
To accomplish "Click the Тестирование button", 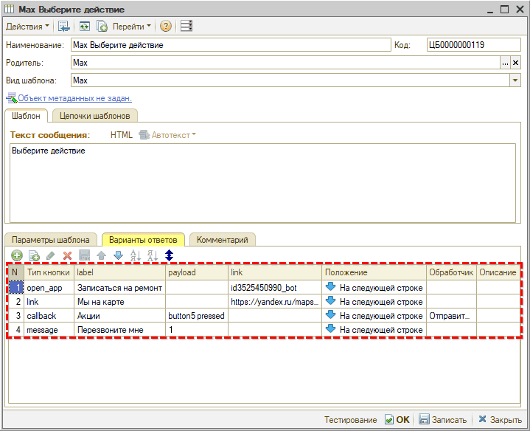I will click(x=350, y=420).
